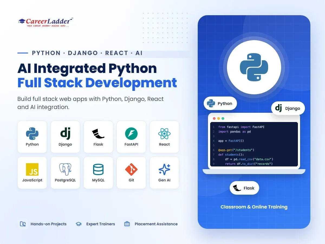Click the Django pill badge above the laptop
Viewport: 325px width, 244px height.
pos(288,108)
